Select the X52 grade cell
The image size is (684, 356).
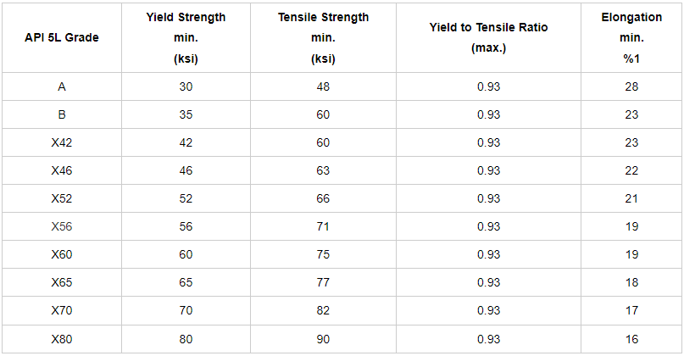coord(62,198)
